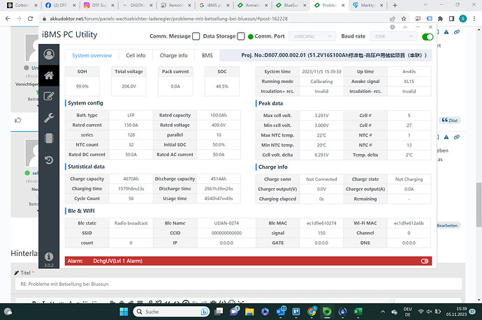Switch to the iBMS Google search tab
The height and width of the screenshot is (320, 482).
pyautogui.click(x=214, y=5)
